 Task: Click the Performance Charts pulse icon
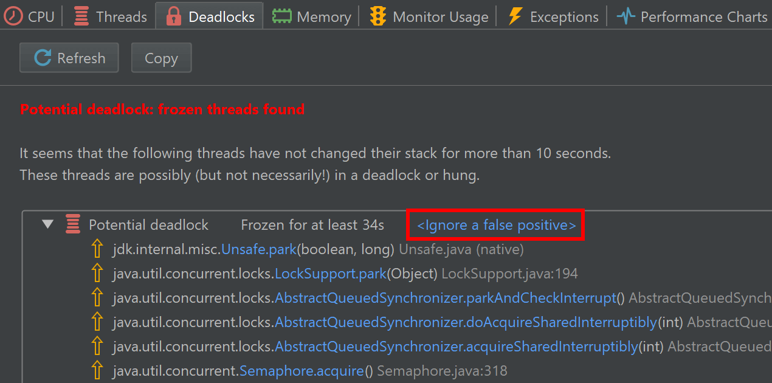tap(626, 16)
